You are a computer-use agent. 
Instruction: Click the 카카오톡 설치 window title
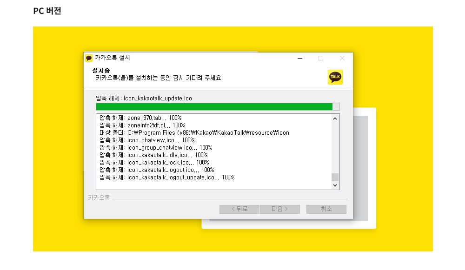point(113,58)
